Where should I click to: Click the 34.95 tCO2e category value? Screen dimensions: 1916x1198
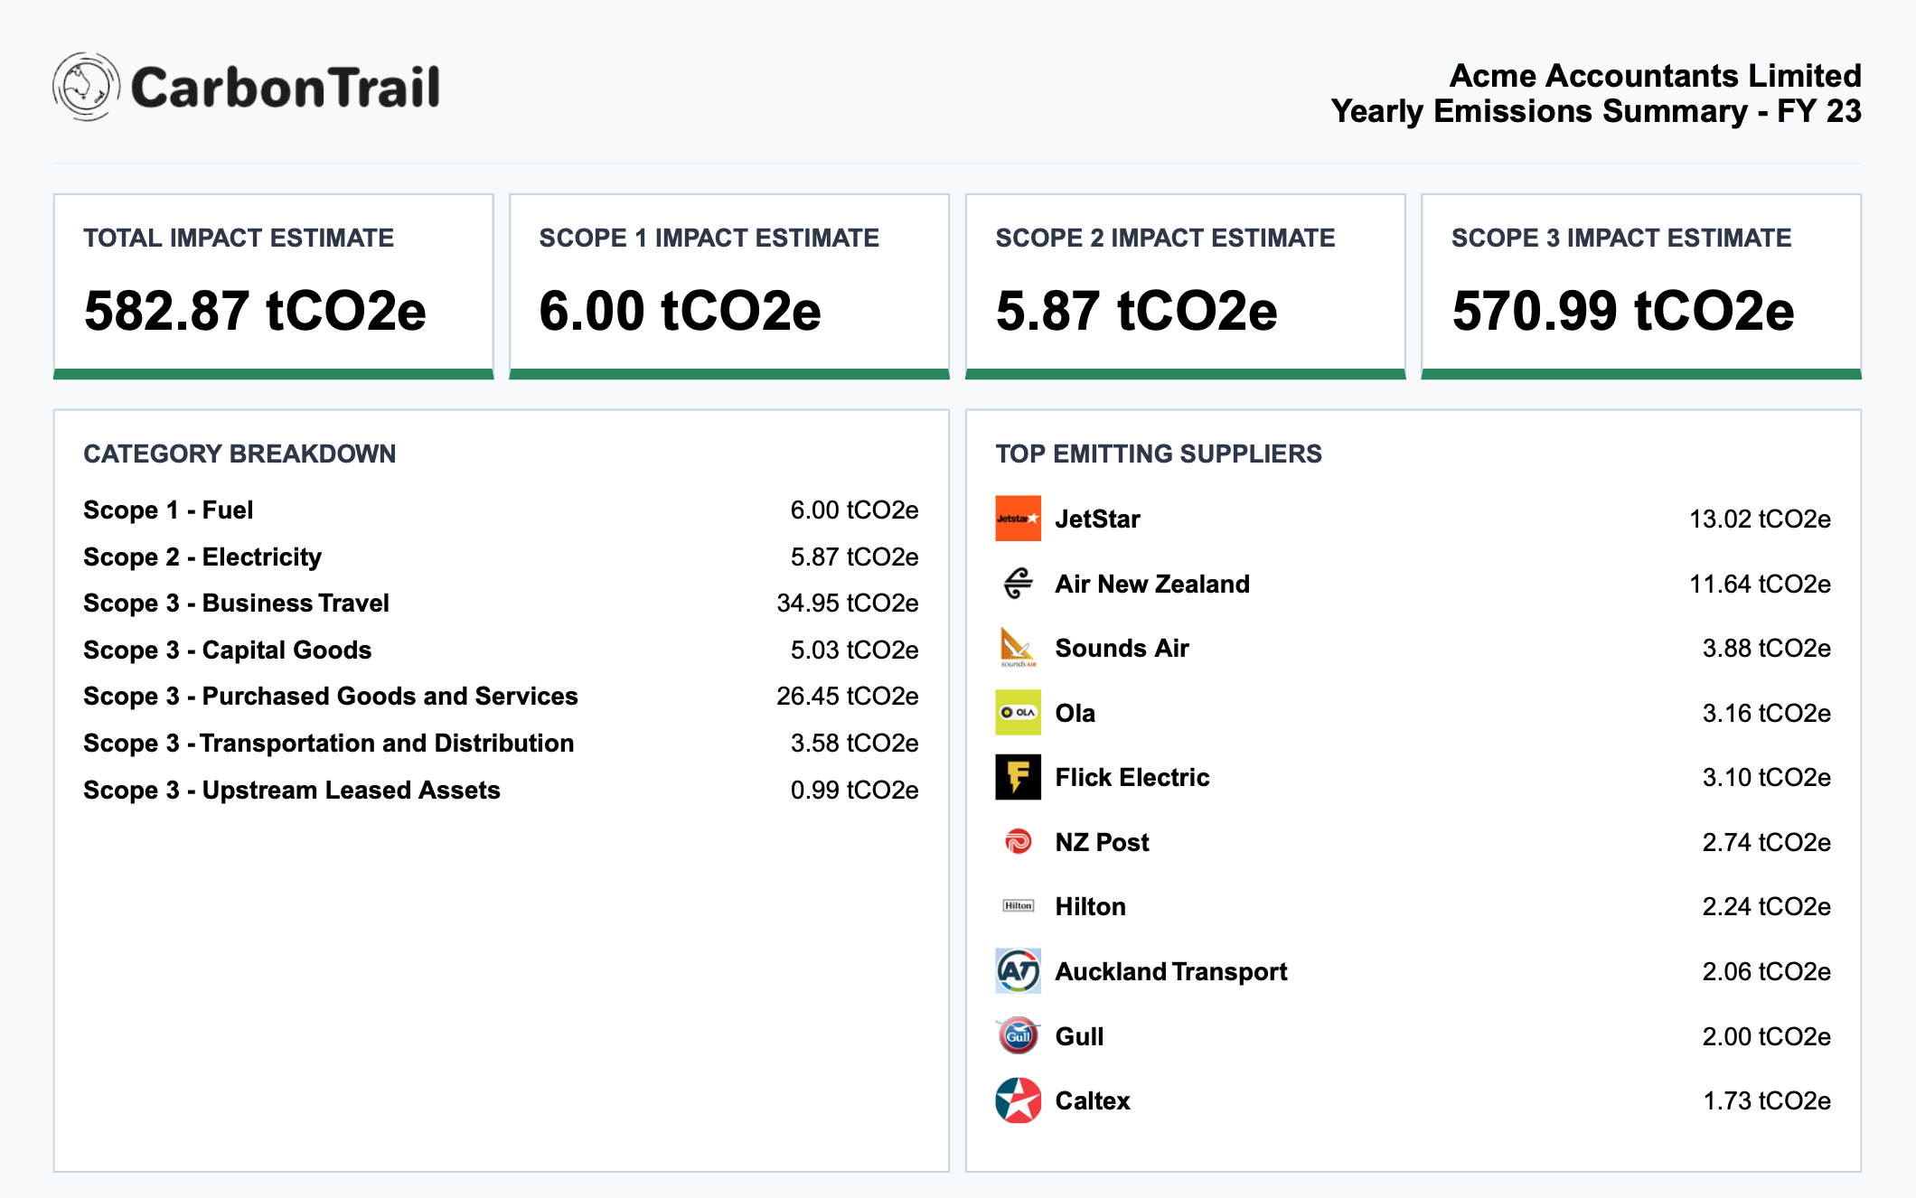pos(848,604)
